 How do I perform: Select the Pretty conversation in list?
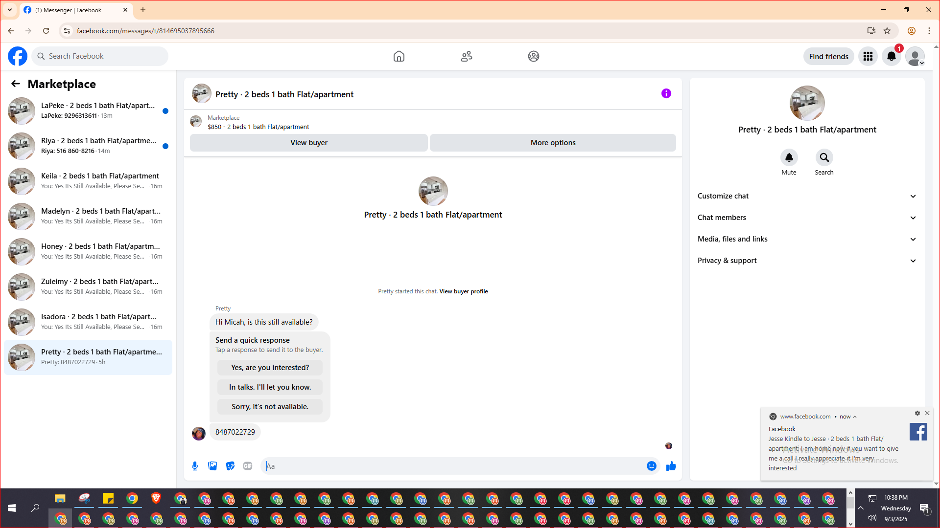[x=88, y=357]
